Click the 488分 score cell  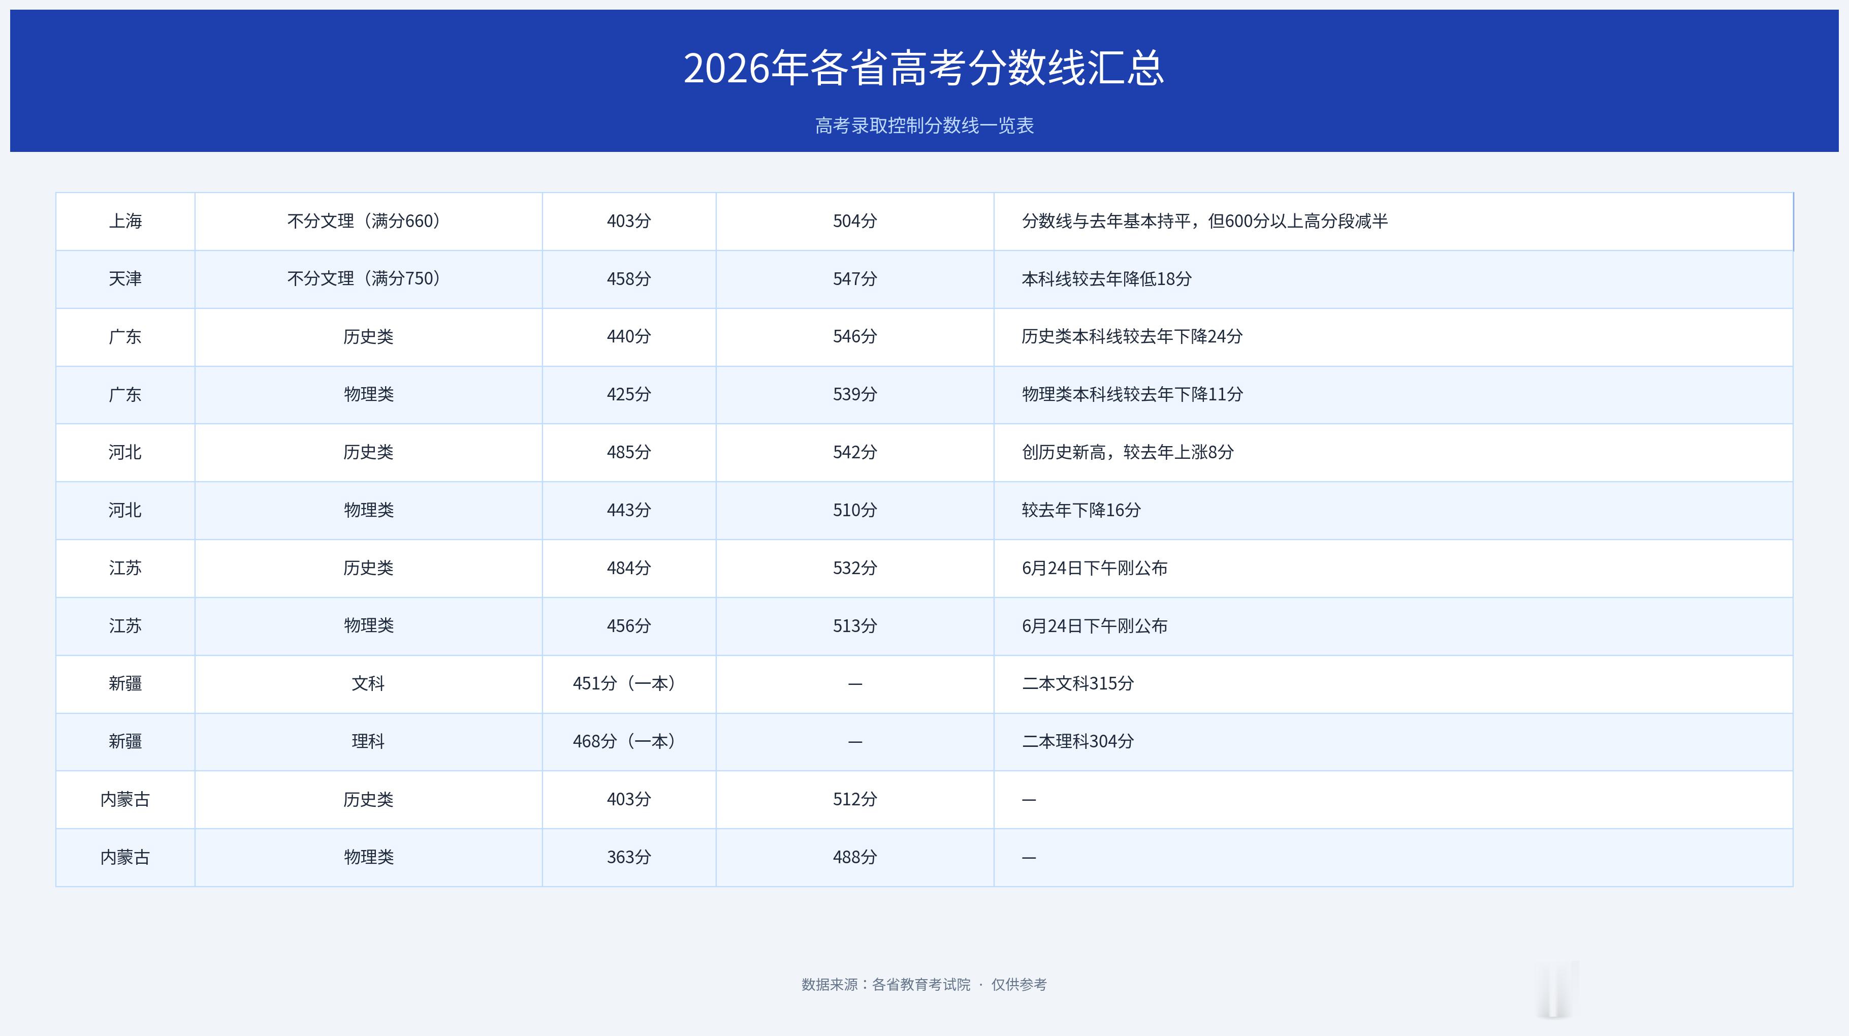855,858
